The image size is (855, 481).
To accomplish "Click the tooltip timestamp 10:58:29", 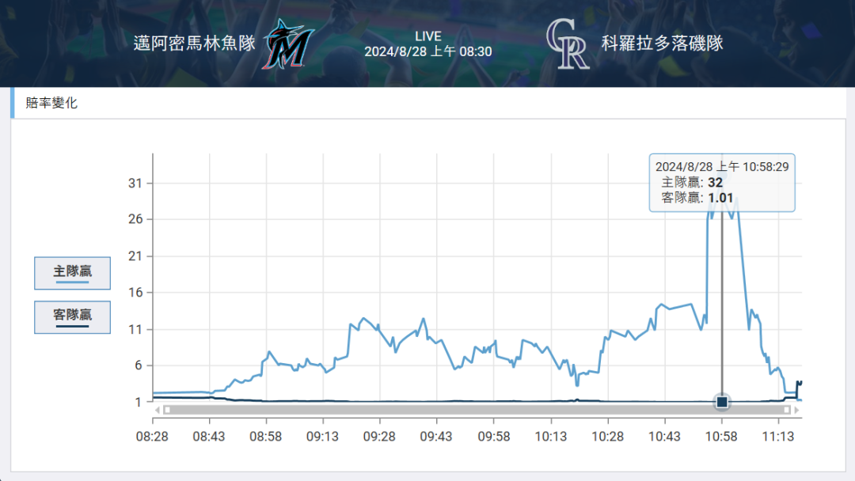I will pos(722,167).
